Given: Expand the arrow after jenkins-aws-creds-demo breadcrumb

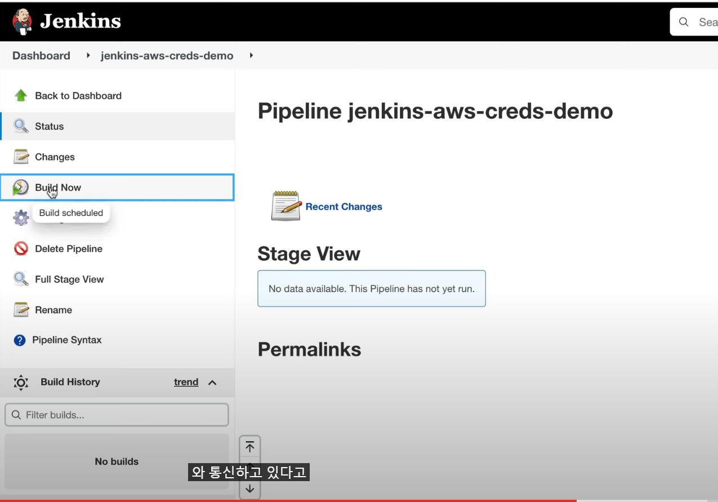Looking at the screenshot, I should (x=251, y=56).
